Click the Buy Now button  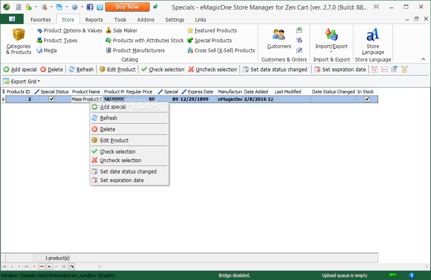[x=127, y=7]
